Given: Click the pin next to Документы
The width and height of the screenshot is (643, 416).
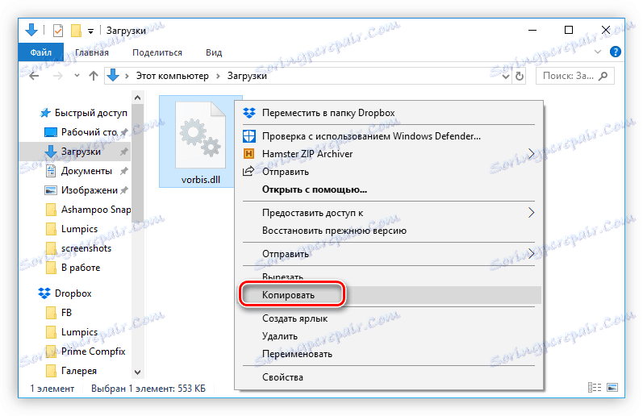Looking at the screenshot, I should (x=123, y=171).
